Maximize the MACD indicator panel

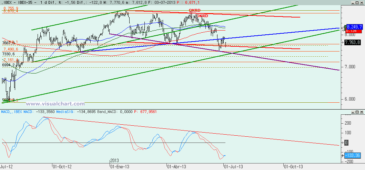click(357, 112)
